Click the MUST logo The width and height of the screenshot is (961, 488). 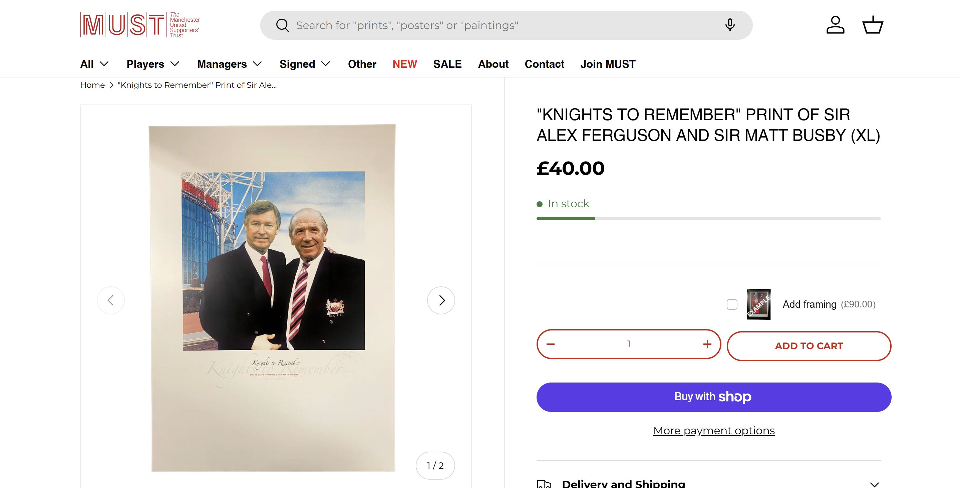click(140, 25)
